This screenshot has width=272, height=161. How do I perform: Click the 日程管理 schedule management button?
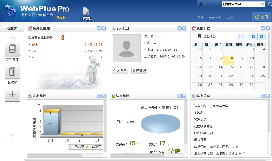[139, 70]
